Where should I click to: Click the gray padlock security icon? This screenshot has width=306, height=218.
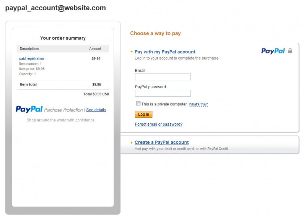pyautogui.click(x=290, y=51)
